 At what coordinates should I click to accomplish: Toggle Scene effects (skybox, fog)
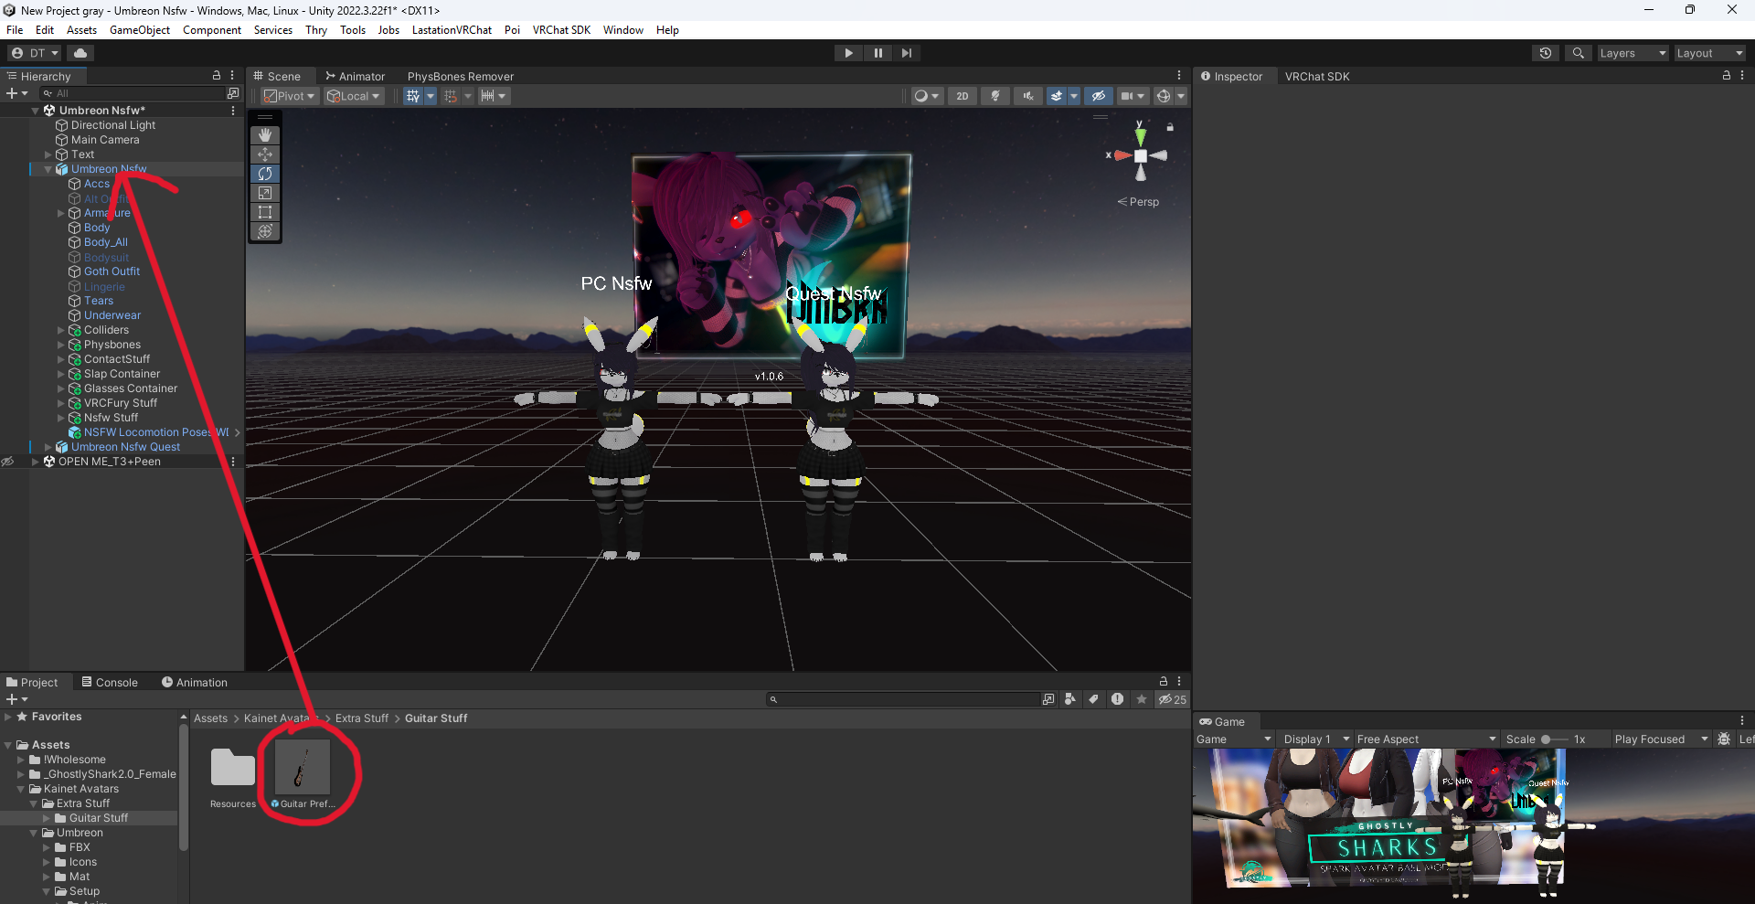tap(1057, 96)
